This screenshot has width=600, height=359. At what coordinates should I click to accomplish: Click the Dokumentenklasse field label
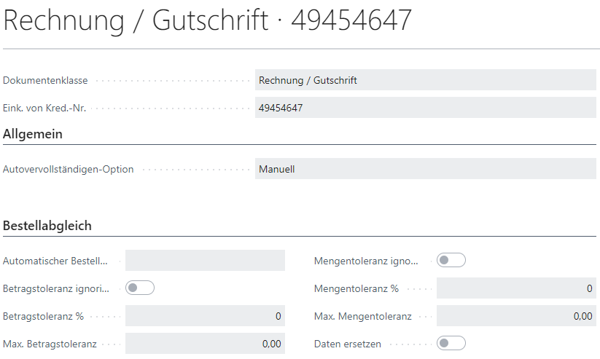(x=46, y=81)
